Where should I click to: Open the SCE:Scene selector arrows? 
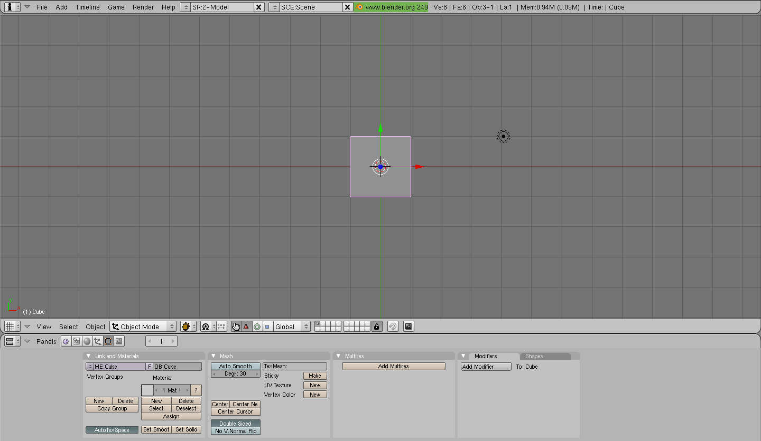[x=274, y=7]
